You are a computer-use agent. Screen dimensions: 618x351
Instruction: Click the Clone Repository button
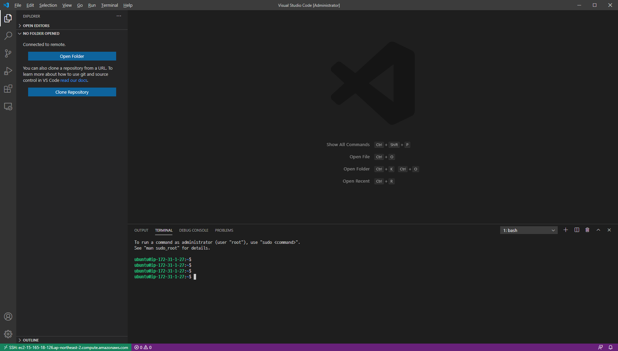(72, 92)
